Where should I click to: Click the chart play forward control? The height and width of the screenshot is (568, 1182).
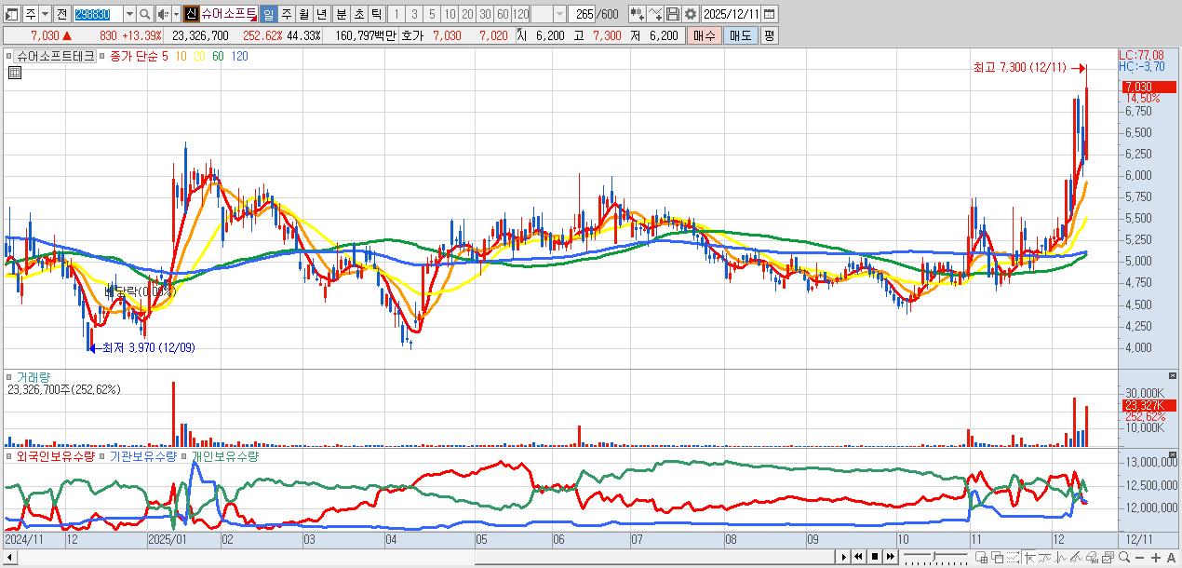[x=844, y=557]
